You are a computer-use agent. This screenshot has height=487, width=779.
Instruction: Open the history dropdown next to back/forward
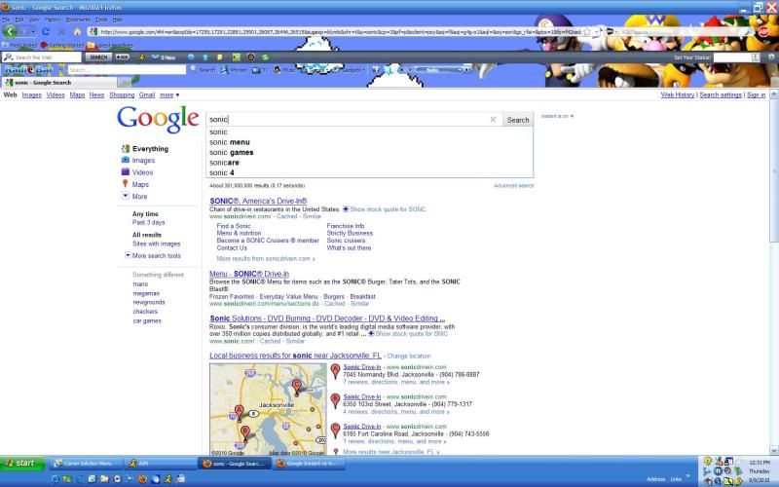pyautogui.click(x=33, y=32)
